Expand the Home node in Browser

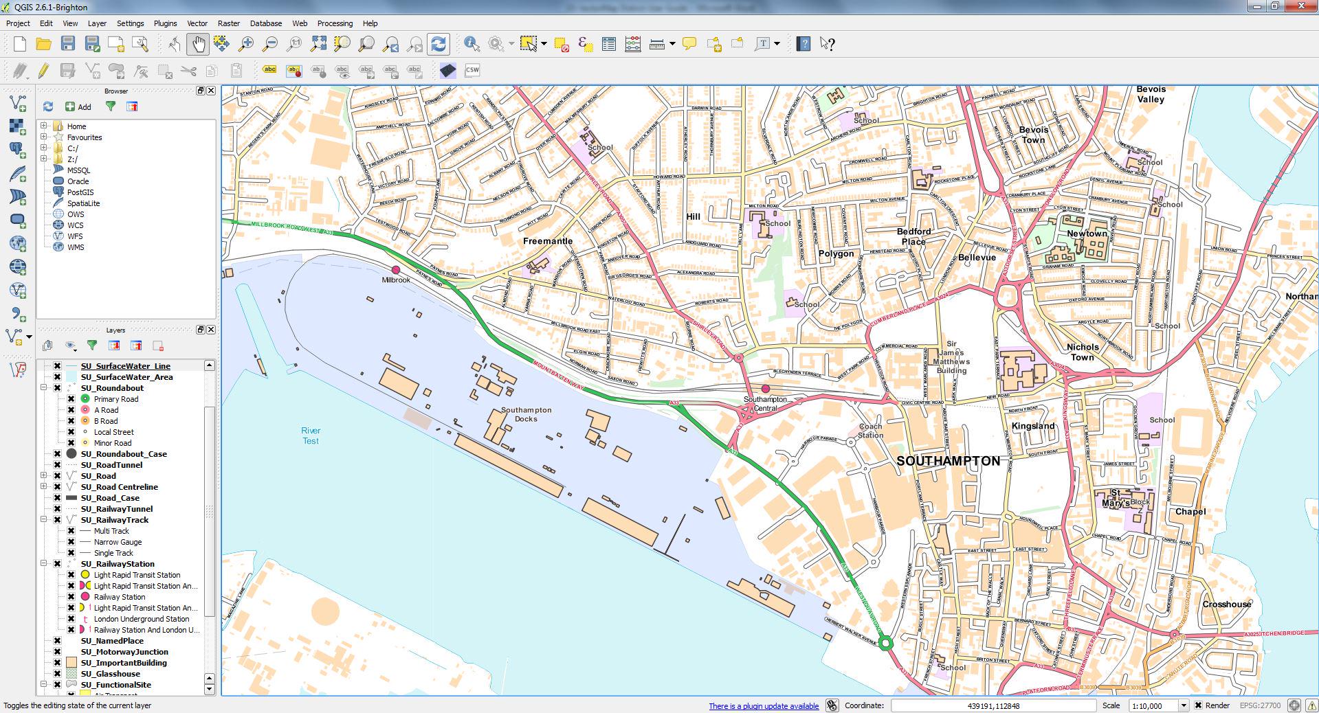coord(44,126)
